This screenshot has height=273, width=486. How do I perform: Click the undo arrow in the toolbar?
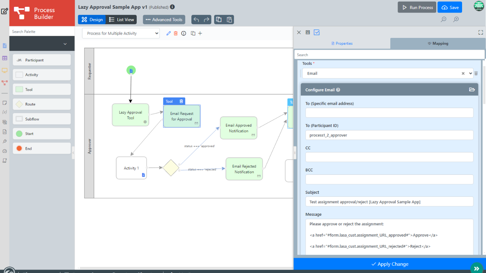click(x=196, y=20)
